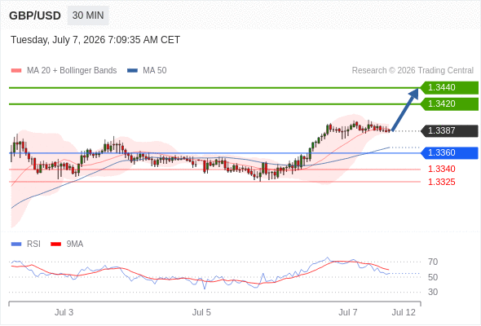The width and height of the screenshot is (481, 326).
Task: Select the 1.3420 green resistance label
Action: point(449,104)
